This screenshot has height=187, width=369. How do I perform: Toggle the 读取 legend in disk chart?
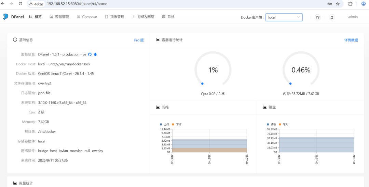[271, 124]
